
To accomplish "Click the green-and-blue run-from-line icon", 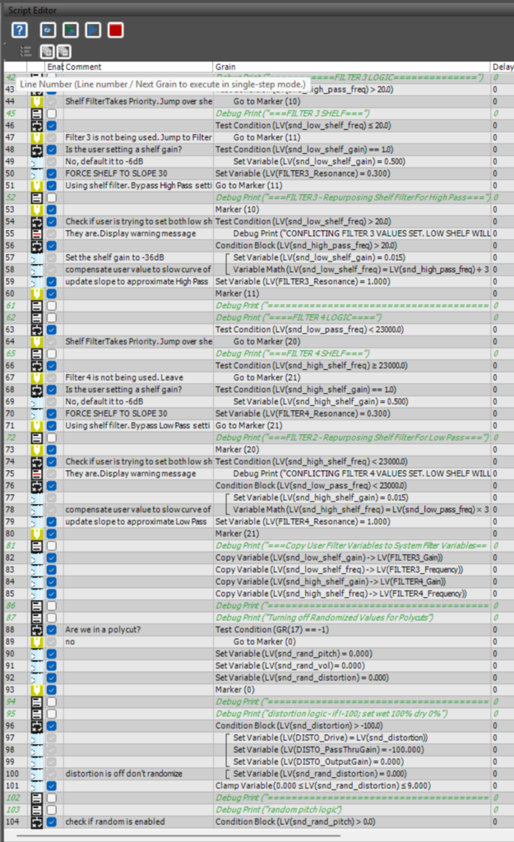I will click(x=71, y=30).
